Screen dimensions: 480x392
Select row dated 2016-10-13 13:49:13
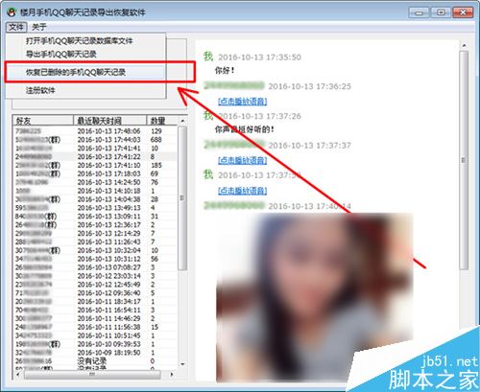coord(95,208)
